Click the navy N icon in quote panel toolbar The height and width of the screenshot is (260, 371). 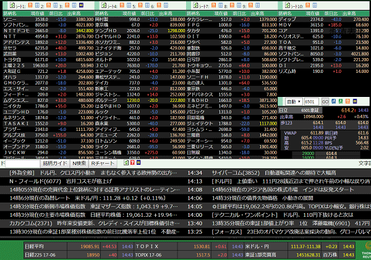pos(355,101)
